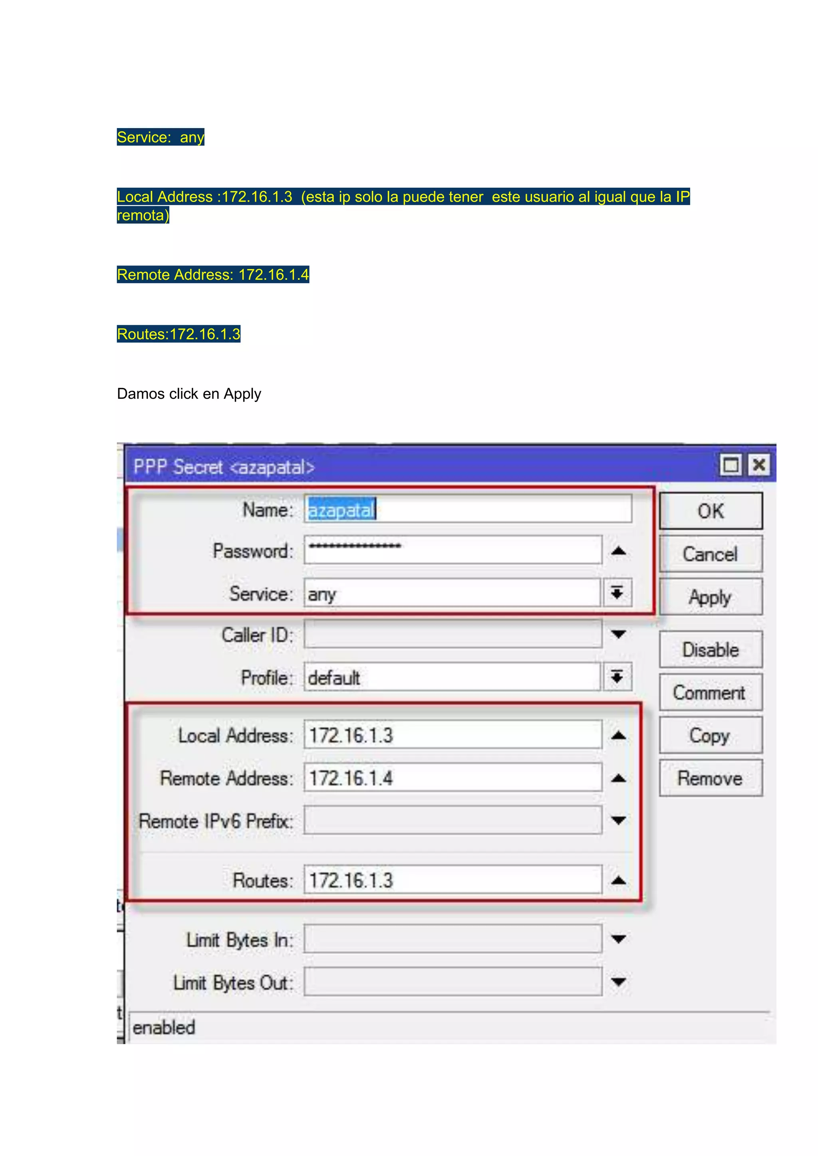The width and height of the screenshot is (818, 1156).
Task: Expand the Caller ID field arrow
Action: click(x=619, y=634)
